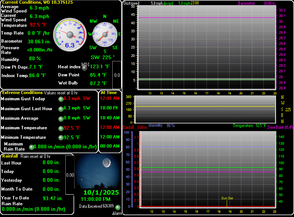Click the Gustspeed label above the wind graph
Image resolution: width=294 pixels, height=217 pixels.
[x=131, y=3]
